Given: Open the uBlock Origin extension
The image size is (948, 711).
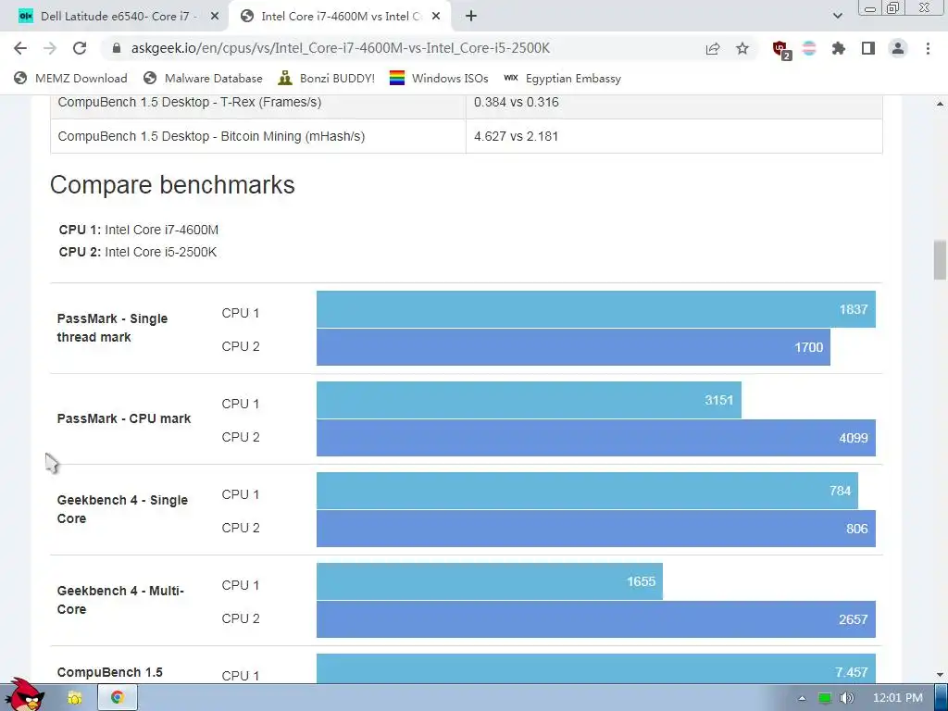Looking at the screenshot, I should (781, 50).
